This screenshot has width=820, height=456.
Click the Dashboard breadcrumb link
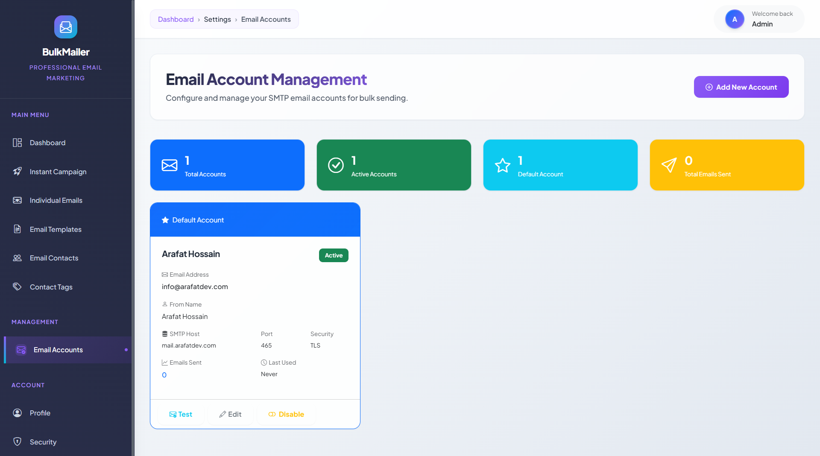coord(176,19)
